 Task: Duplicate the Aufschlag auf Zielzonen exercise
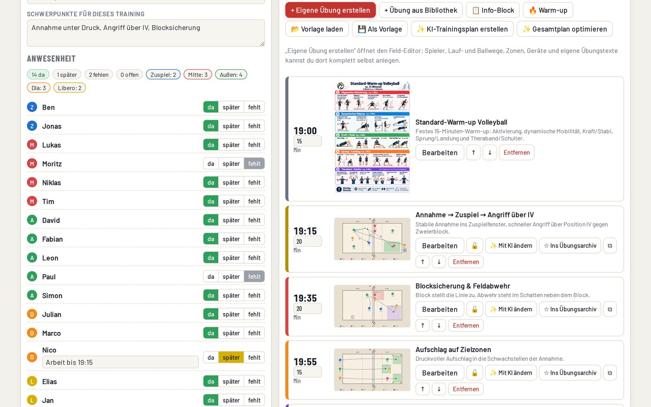click(610, 373)
